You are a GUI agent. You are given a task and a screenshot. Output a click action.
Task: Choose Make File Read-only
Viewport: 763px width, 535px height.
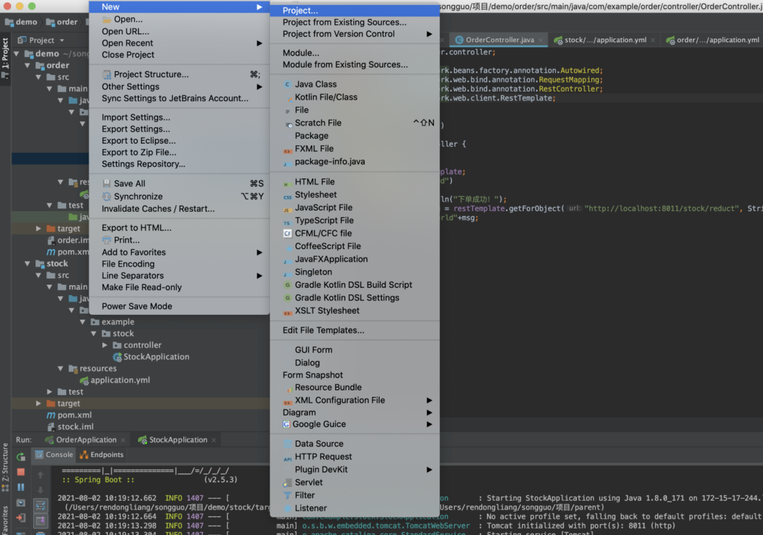[x=179, y=287]
